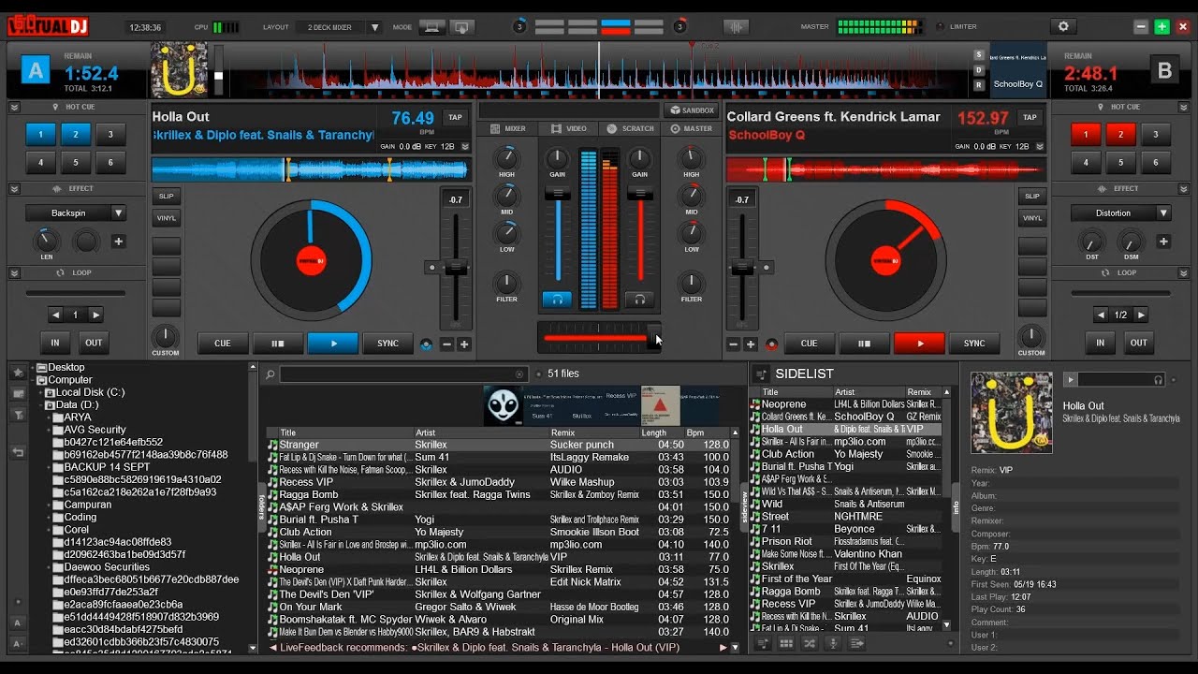Switch to the MIXER tab
The image size is (1198, 674).
(508, 128)
